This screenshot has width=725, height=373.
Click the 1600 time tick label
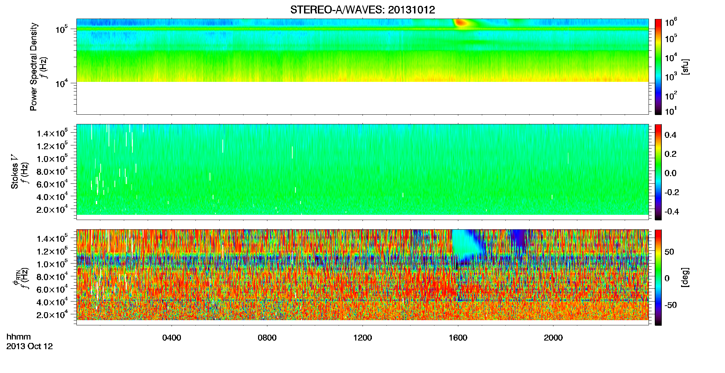click(x=458, y=338)
